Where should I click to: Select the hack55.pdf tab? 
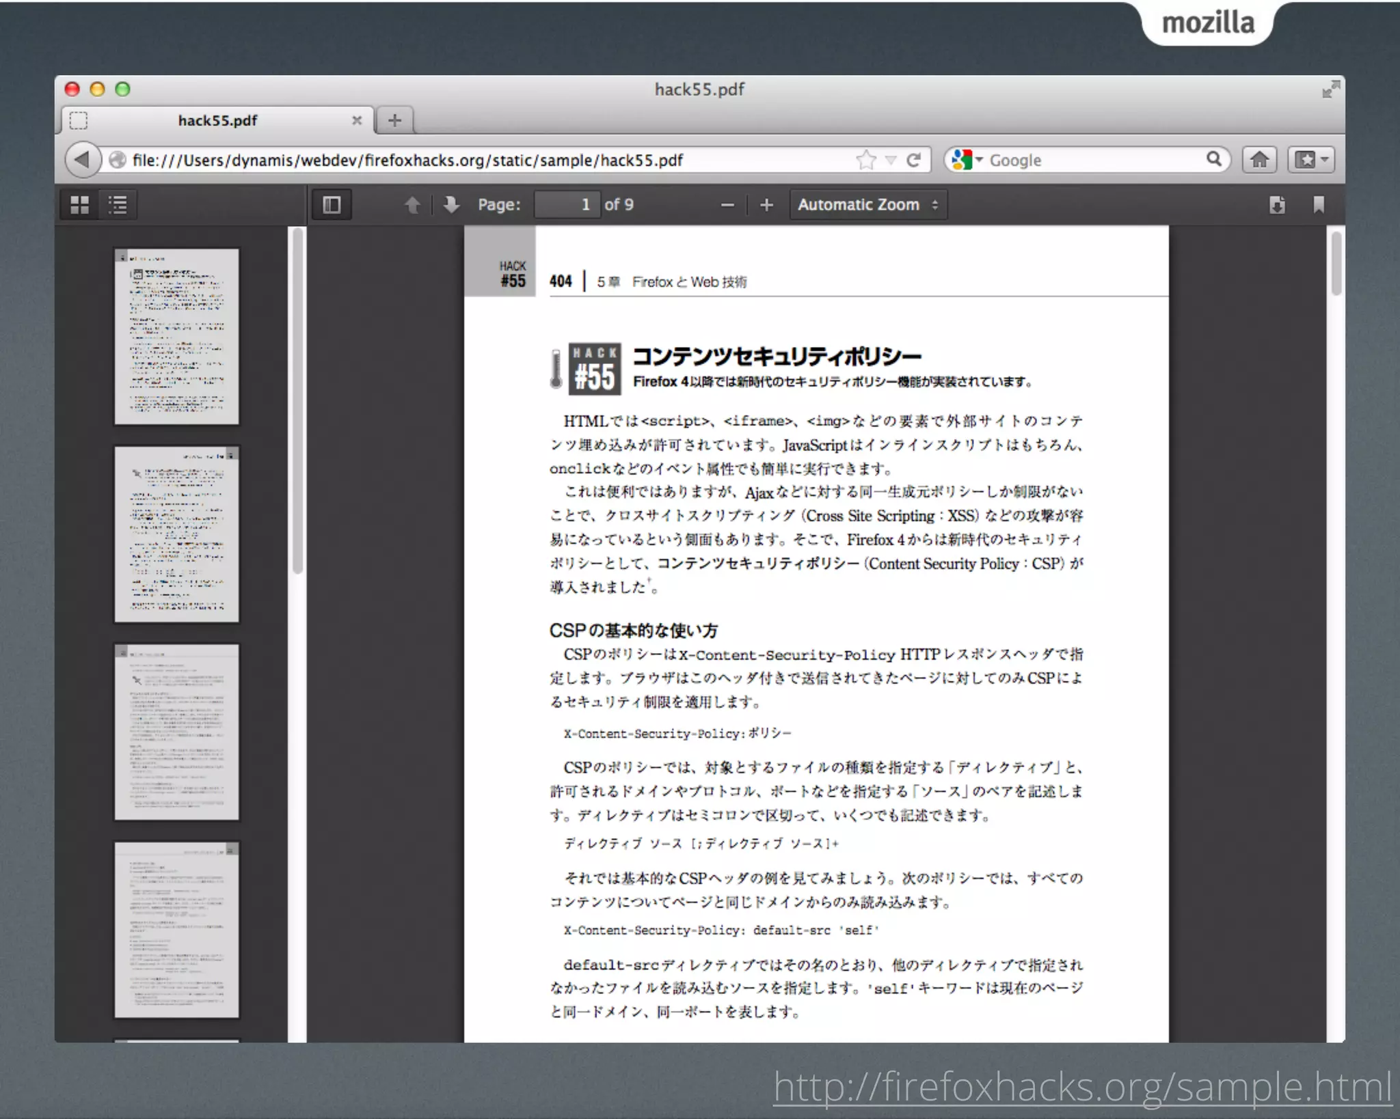[x=217, y=120]
